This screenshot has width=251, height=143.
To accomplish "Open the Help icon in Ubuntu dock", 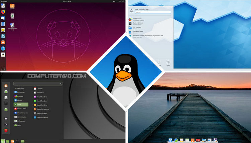I will [3, 48].
